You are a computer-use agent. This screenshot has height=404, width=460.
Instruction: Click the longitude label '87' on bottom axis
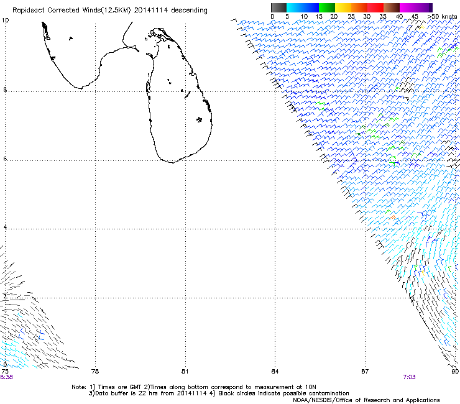click(365, 372)
